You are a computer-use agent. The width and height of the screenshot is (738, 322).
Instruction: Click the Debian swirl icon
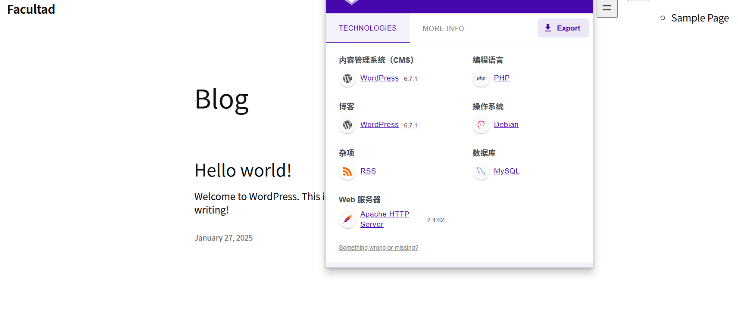pos(481,125)
